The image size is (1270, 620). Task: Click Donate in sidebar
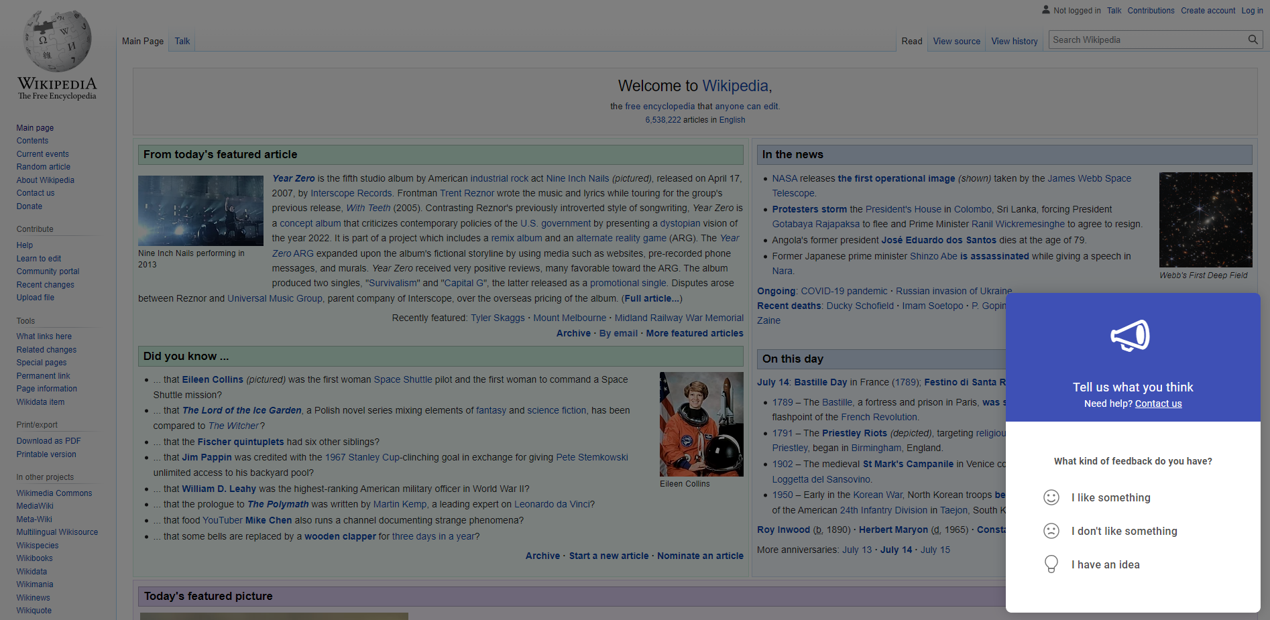pyautogui.click(x=30, y=206)
